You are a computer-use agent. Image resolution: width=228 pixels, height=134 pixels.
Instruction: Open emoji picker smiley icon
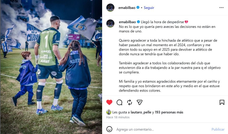(109, 129)
